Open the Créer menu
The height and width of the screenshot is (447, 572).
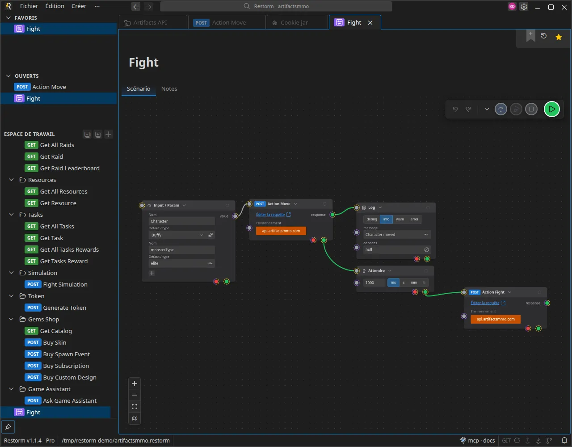79,6
